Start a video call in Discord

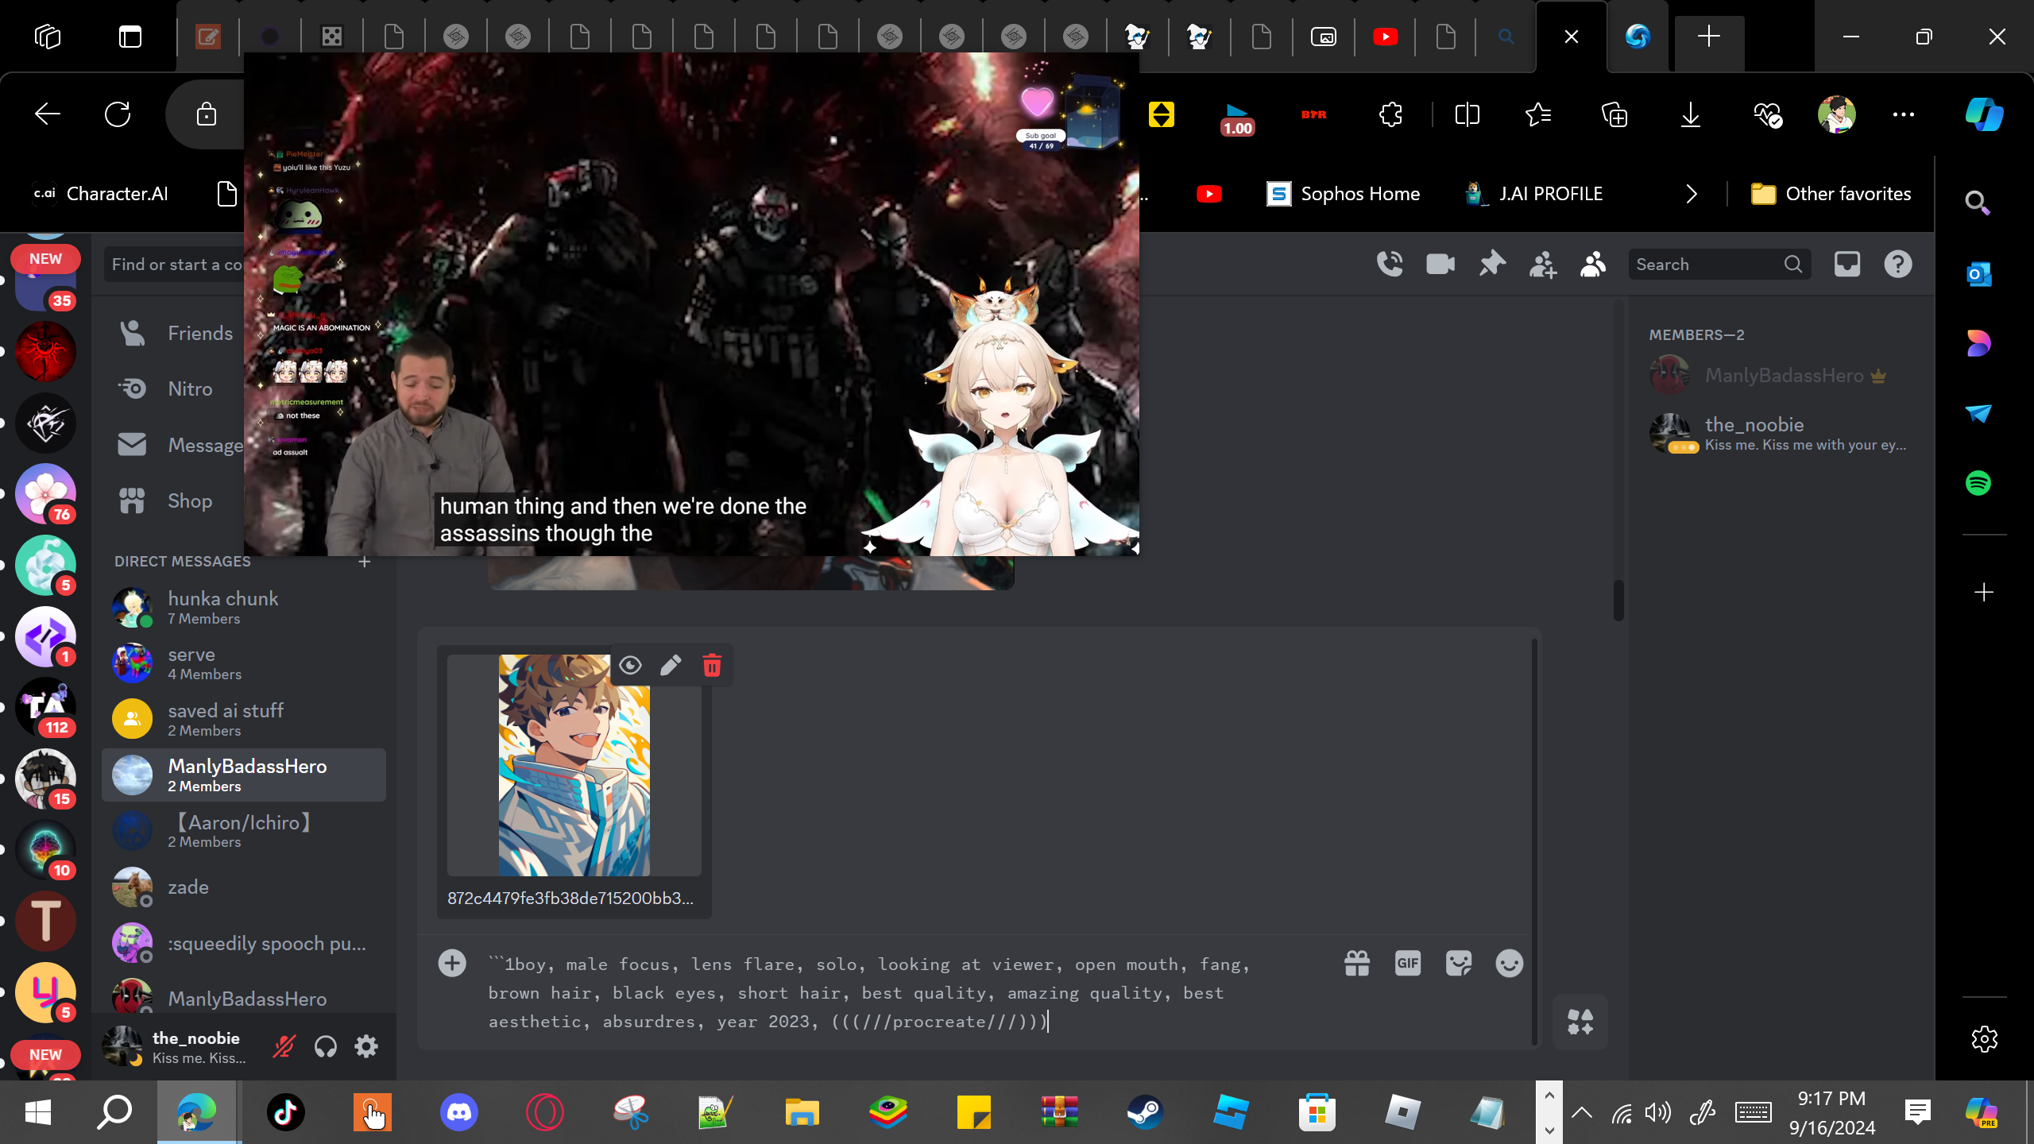[x=1440, y=265]
